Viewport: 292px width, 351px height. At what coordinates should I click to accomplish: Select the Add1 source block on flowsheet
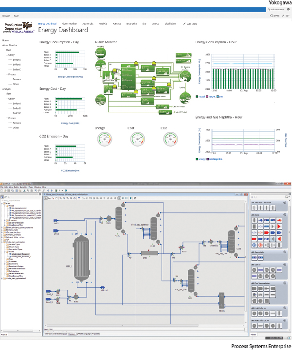click(56, 221)
